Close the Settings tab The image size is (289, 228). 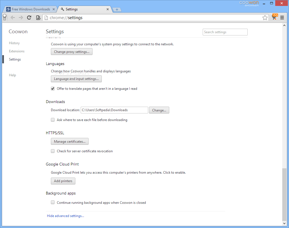pos(108,9)
